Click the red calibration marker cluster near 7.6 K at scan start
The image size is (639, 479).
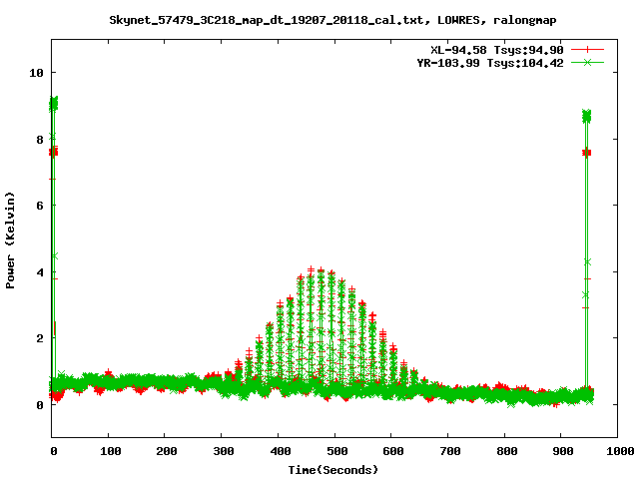tap(53, 152)
